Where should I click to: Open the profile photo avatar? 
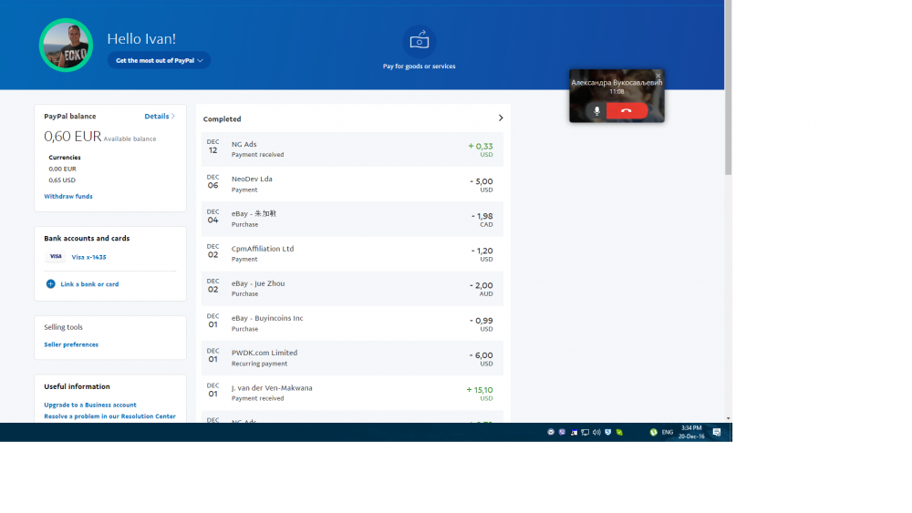click(66, 46)
